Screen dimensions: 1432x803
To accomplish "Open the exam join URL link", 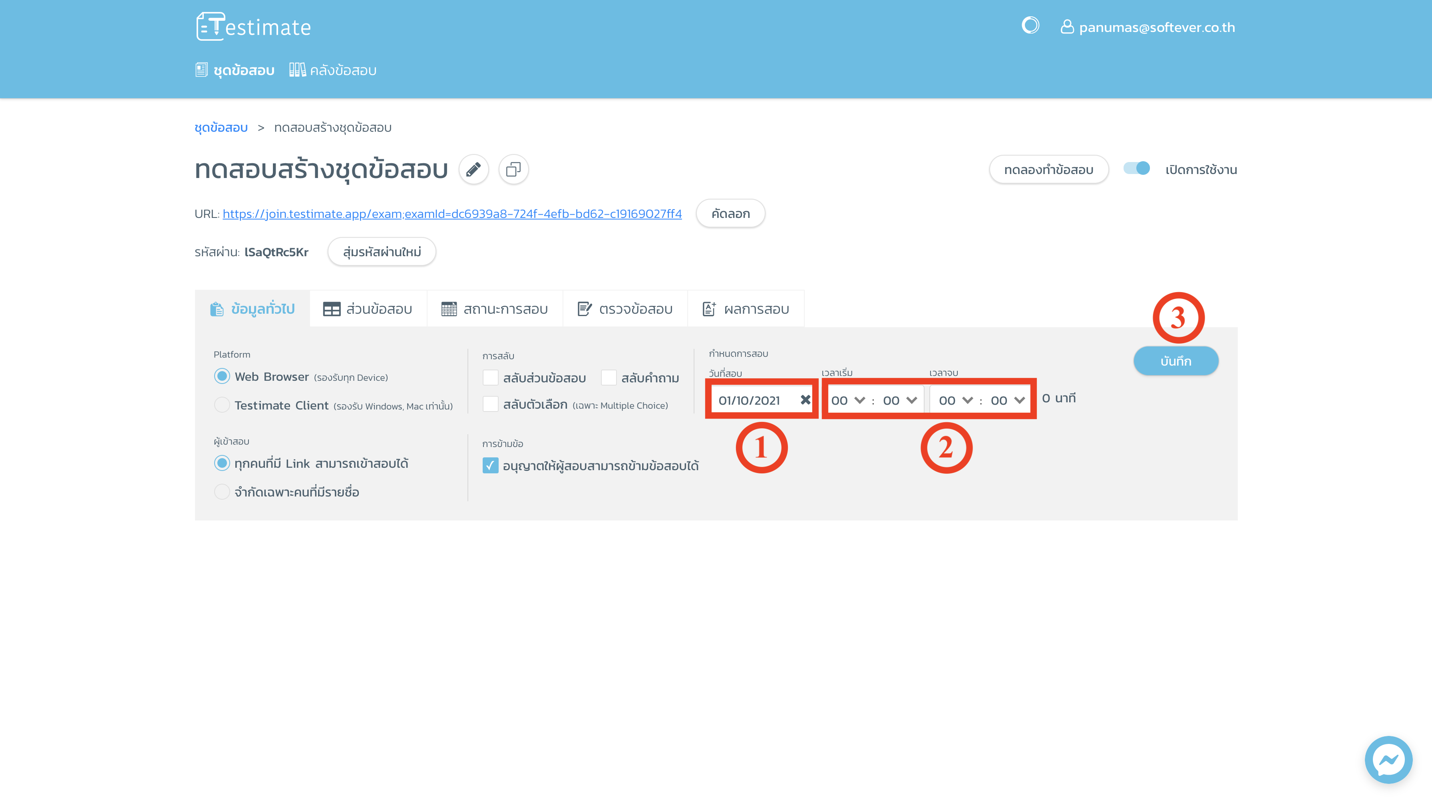I will pos(452,214).
